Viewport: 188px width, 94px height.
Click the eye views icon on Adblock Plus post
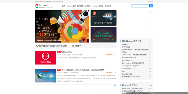72,55
